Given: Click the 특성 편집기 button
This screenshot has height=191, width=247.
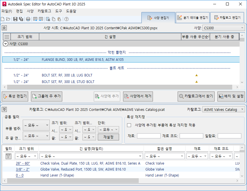Looking at the screenshot, I should [15, 96].
